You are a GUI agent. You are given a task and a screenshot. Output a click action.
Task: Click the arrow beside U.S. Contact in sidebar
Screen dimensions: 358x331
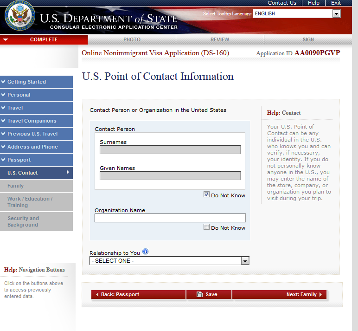pos(68,172)
